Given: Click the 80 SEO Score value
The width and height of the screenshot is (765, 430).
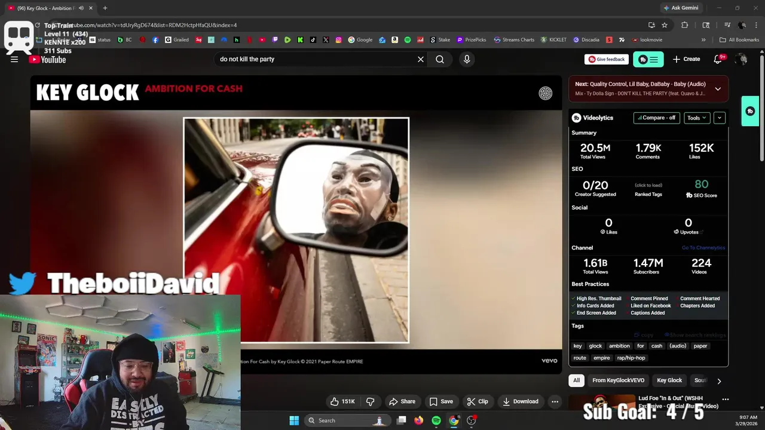Looking at the screenshot, I should pos(702,185).
